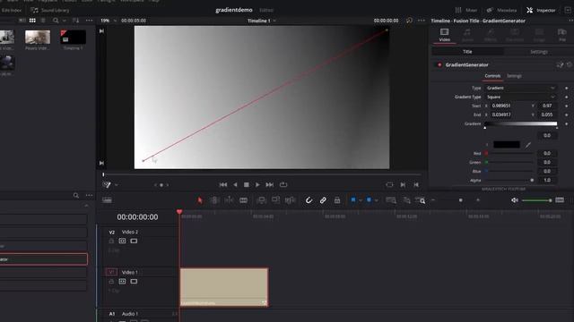Open the Sound Library panel
The image size is (574, 322).
pos(50,10)
